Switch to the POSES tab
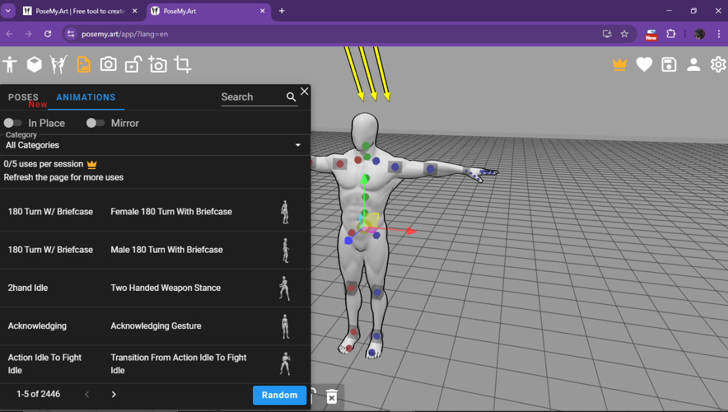728x412 pixels. tap(24, 97)
